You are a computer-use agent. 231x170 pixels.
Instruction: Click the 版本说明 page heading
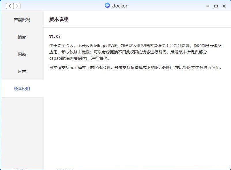point(59,19)
